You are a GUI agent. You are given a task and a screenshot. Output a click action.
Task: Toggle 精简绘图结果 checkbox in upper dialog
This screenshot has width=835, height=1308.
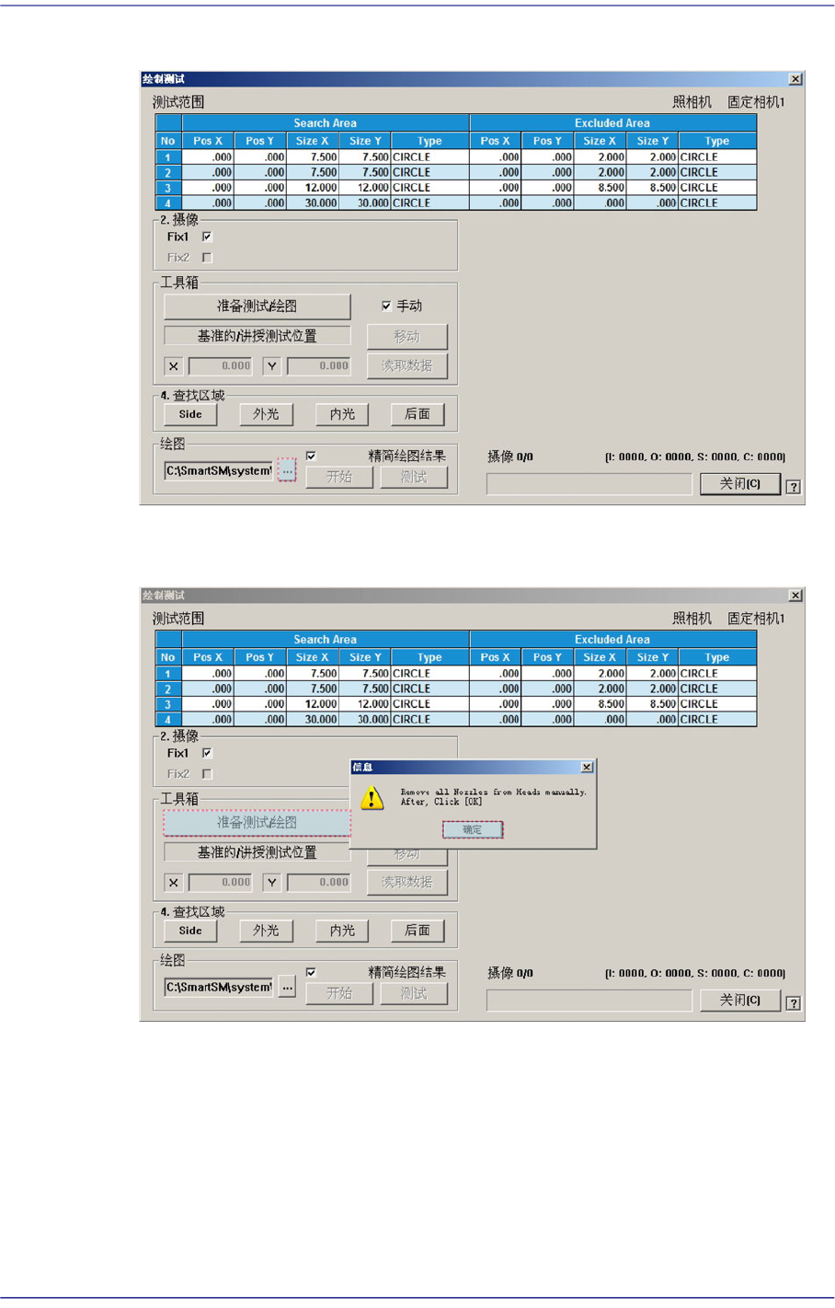click(311, 456)
